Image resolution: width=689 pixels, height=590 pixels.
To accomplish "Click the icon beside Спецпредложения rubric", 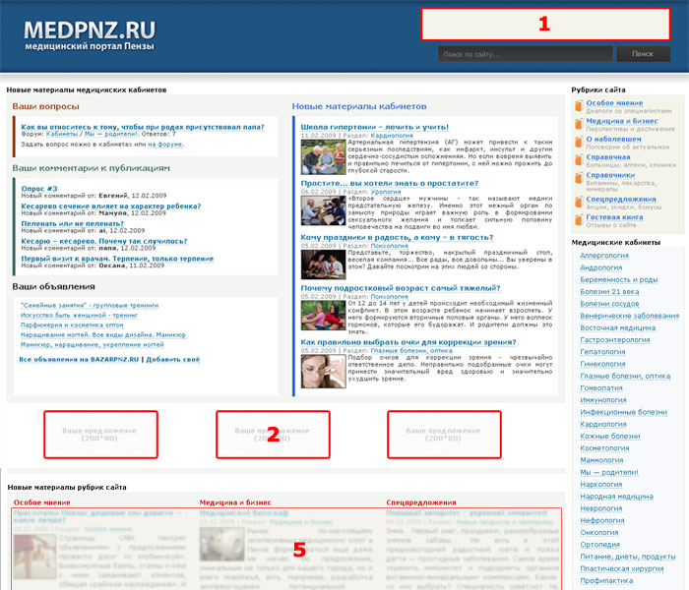I will click(x=579, y=202).
